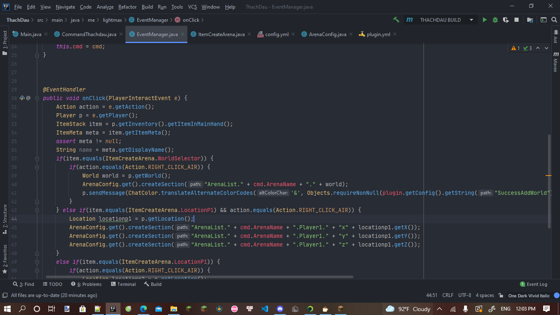The image size is (560, 315).
Task: Switch to the config.yml editor tab
Action: [x=277, y=34]
